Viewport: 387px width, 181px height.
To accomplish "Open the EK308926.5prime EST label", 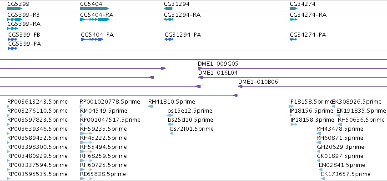I will pyautogui.click(x=357, y=102).
